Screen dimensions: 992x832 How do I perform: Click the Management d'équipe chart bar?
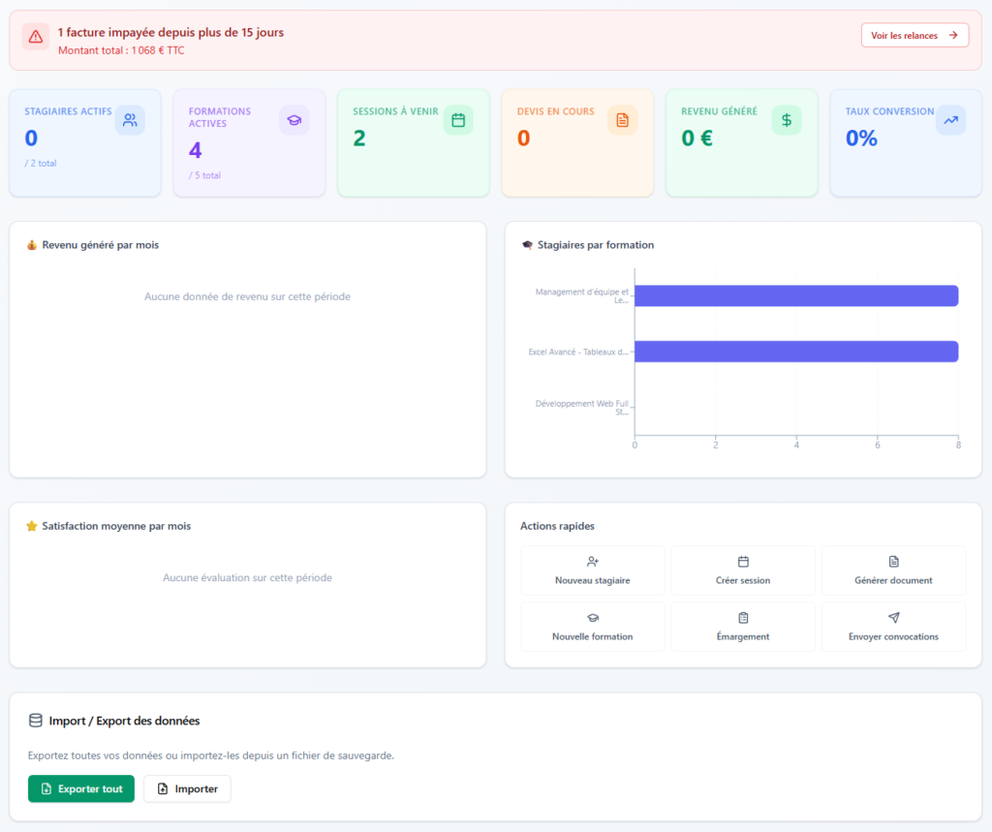pyautogui.click(x=796, y=296)
